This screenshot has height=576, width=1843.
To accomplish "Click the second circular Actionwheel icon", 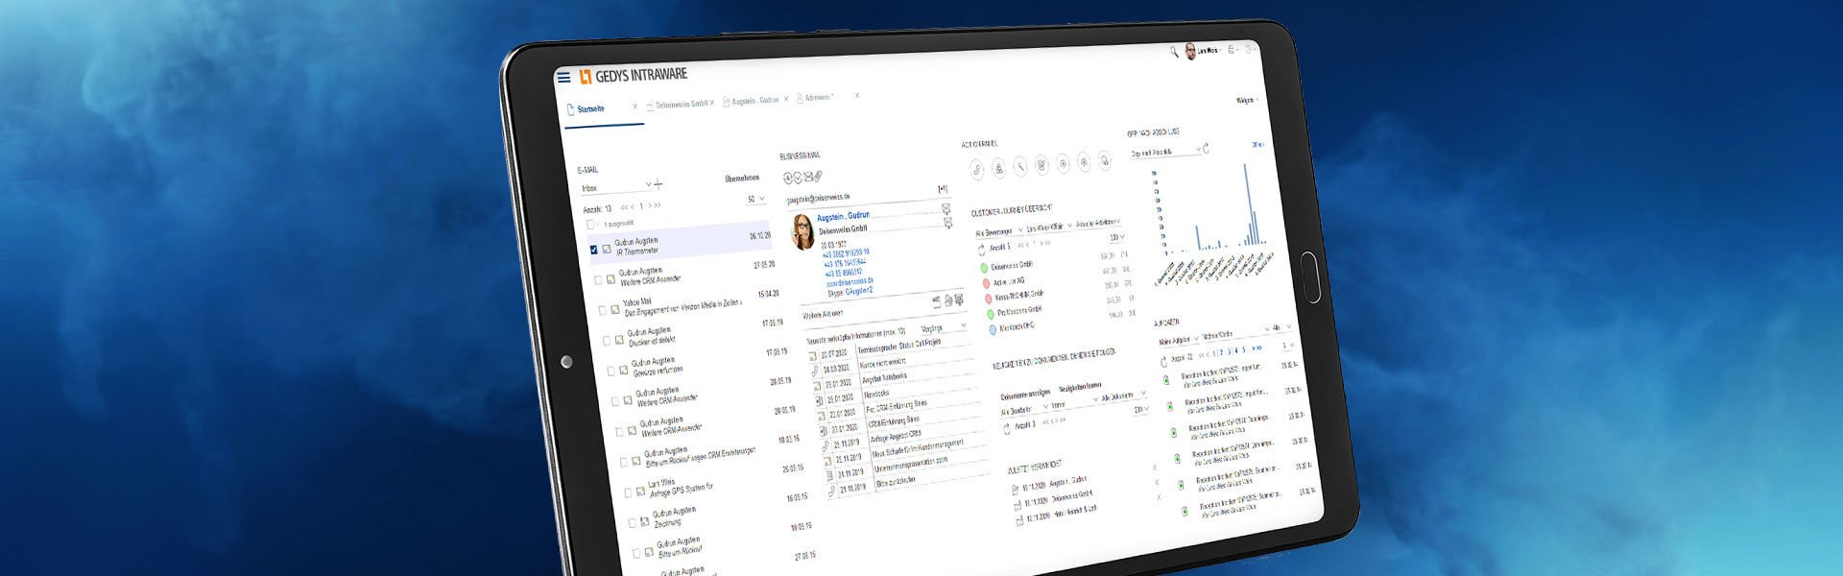I will pos(998,168).
